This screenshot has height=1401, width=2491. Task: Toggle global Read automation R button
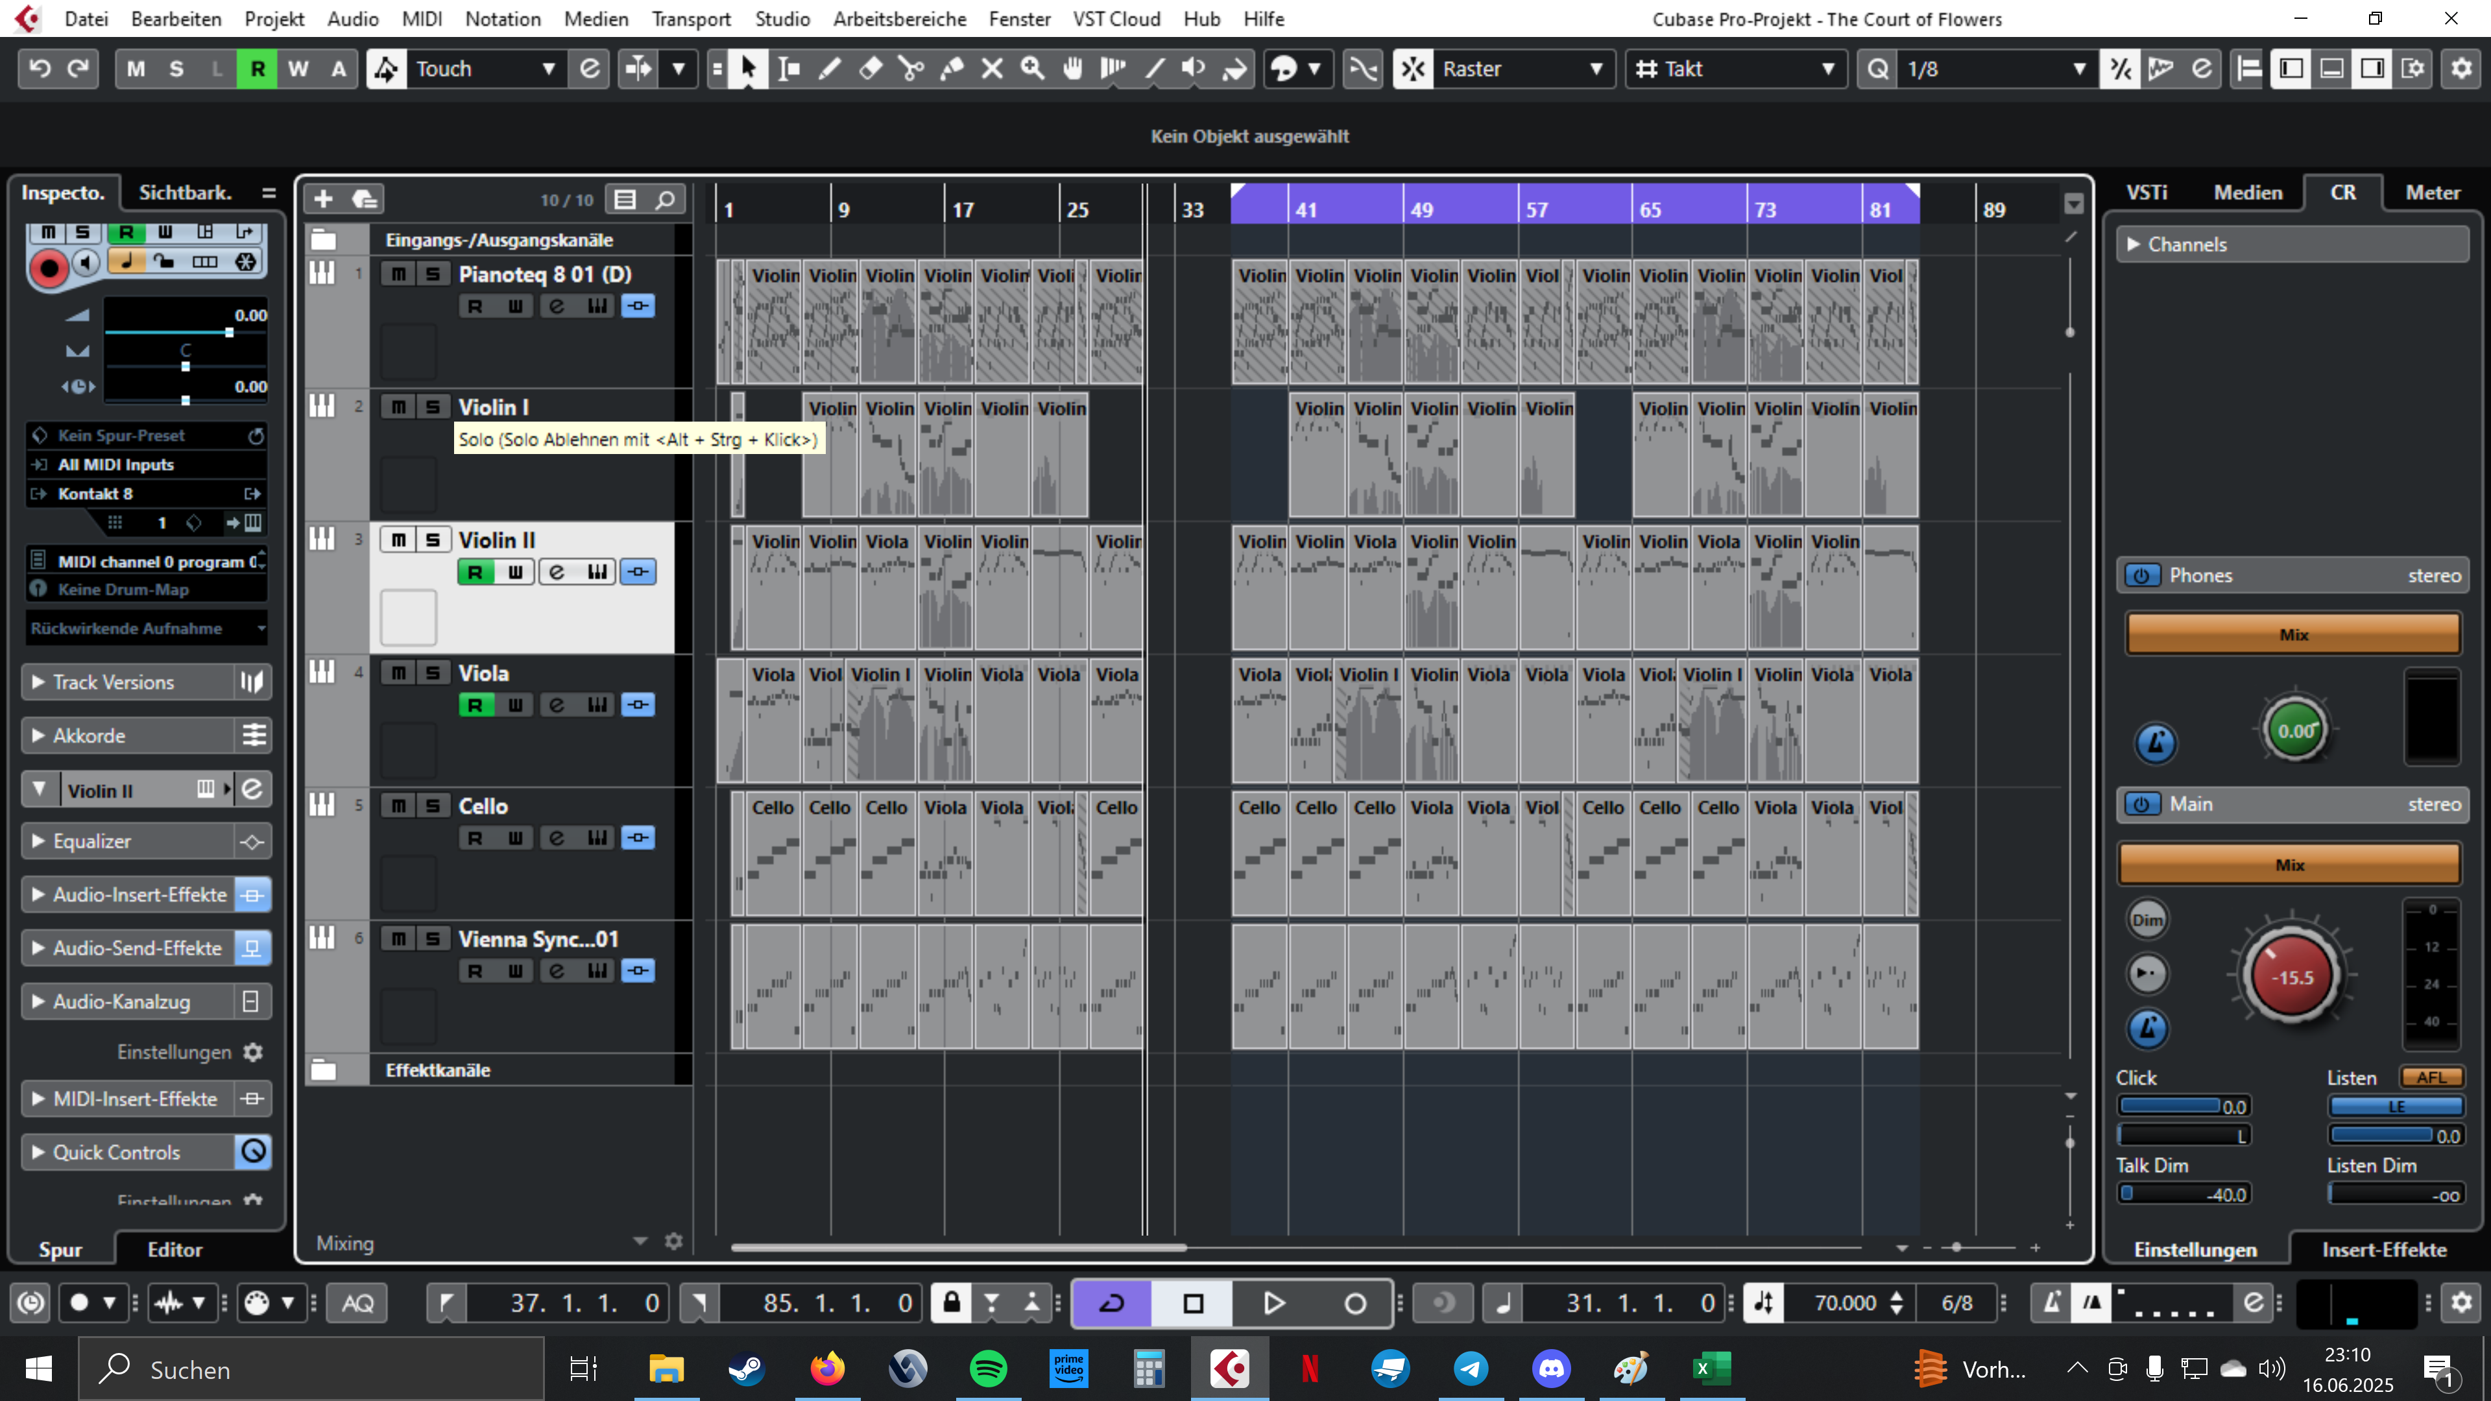click(258, 69)
